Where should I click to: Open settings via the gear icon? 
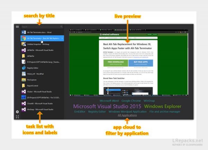17,112
